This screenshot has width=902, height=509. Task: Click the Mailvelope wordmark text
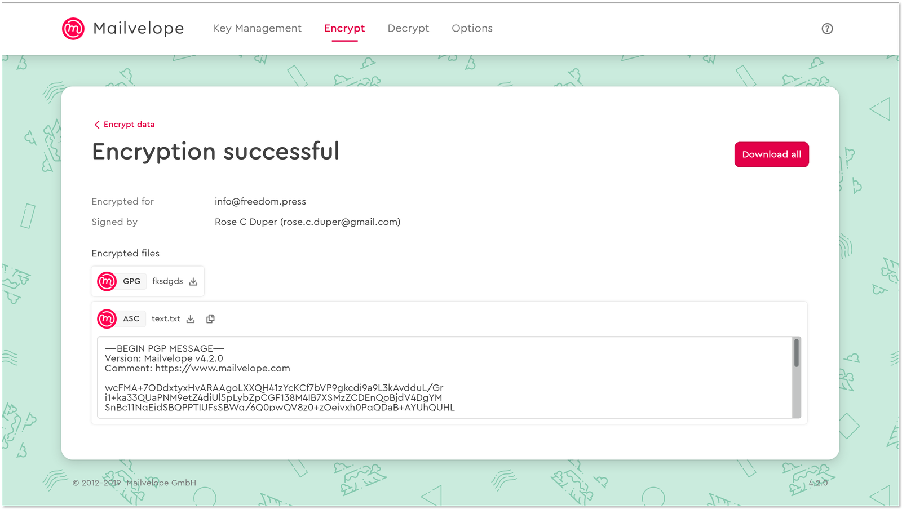click(138, 28)
